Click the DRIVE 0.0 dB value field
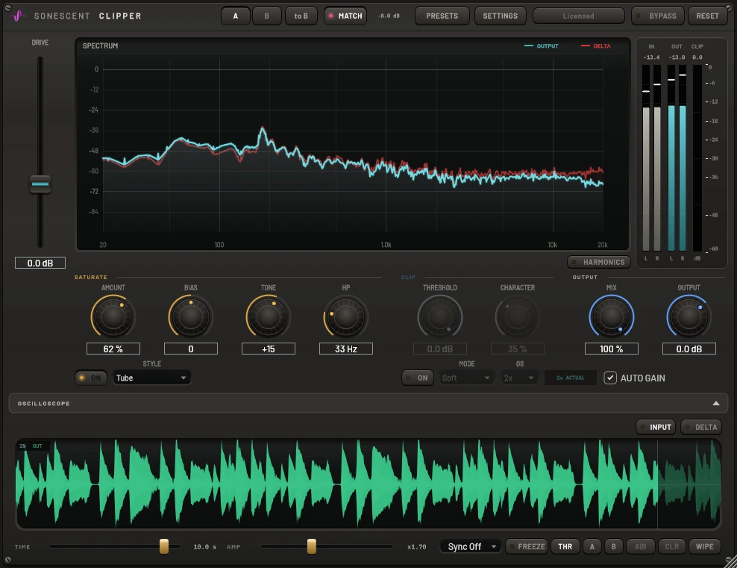Screen dimensions: 737x568 40,263
